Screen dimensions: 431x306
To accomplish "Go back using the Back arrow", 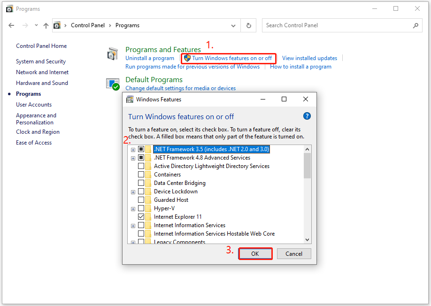I will tap(11, 25).
